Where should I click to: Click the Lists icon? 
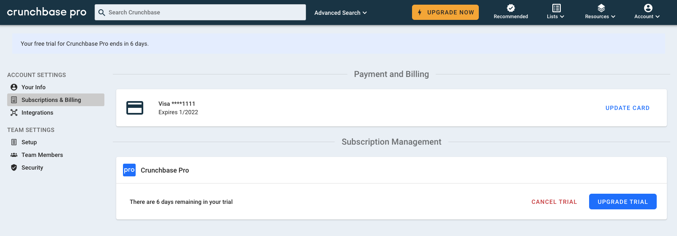tap(557, 8)
